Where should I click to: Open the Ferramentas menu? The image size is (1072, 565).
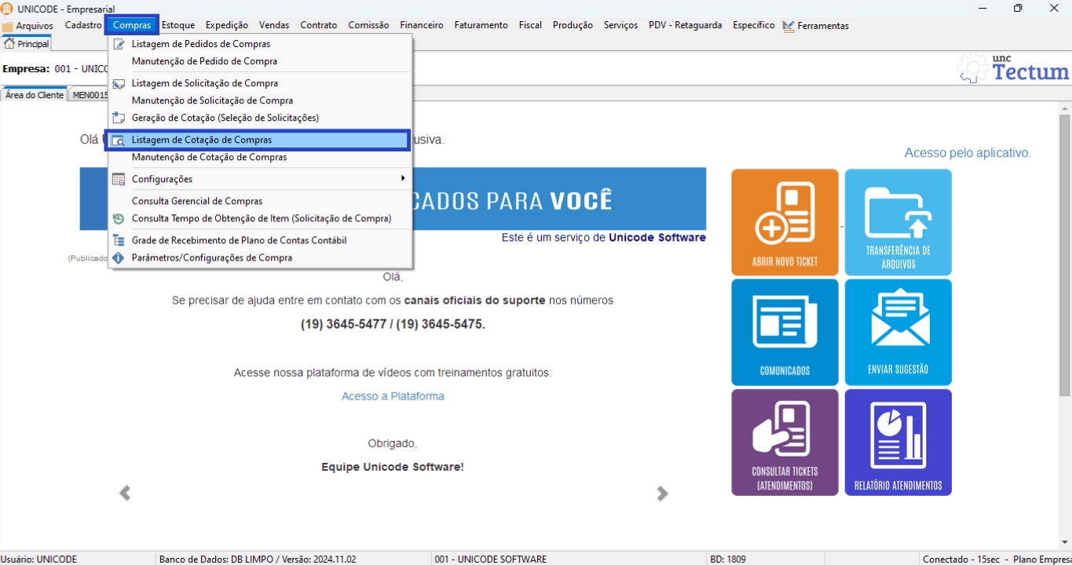821,26
